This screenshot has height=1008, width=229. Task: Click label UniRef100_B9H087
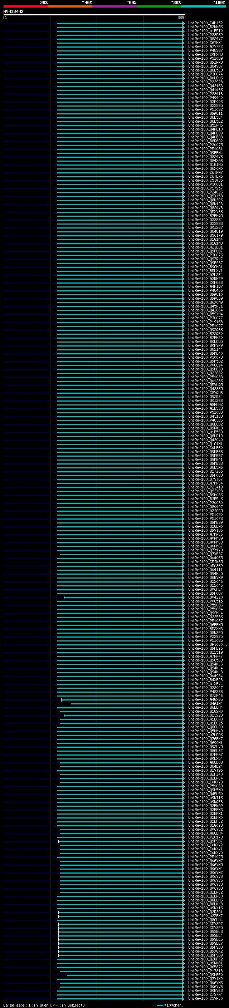point(205,593)
